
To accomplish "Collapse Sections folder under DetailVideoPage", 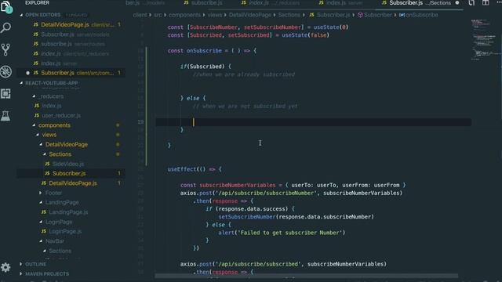I will click(x=45, y=154).
